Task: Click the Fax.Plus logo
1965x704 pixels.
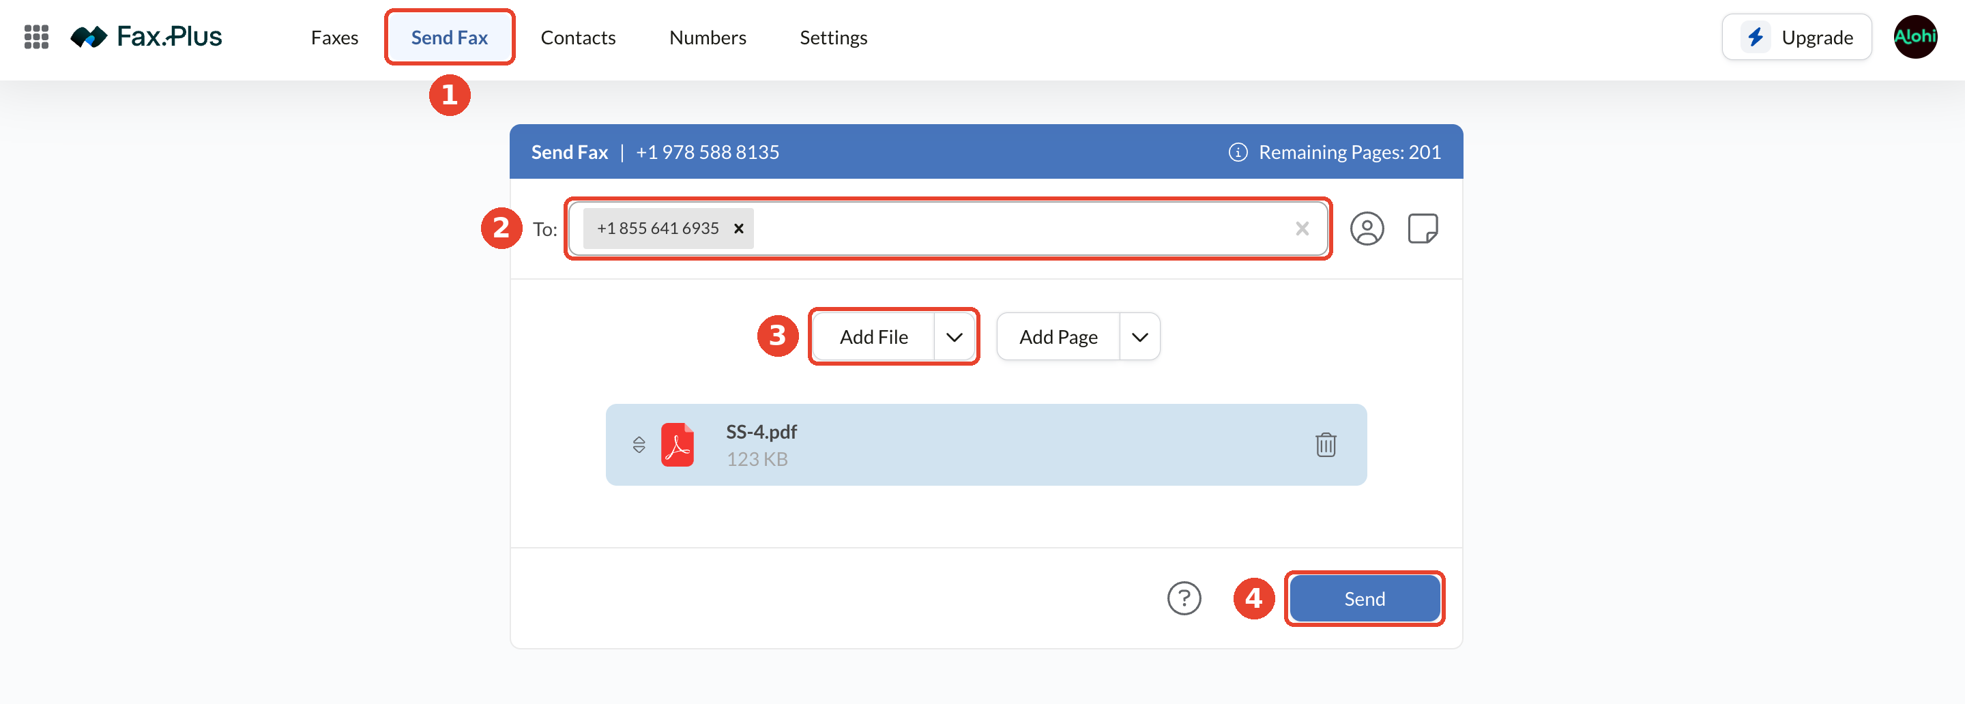Action: (146, 37)
